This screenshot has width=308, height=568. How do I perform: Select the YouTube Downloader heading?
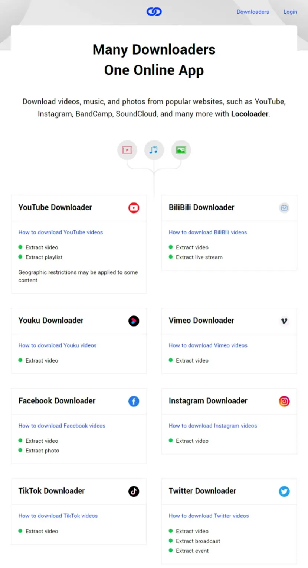click(x=55, y=207)
